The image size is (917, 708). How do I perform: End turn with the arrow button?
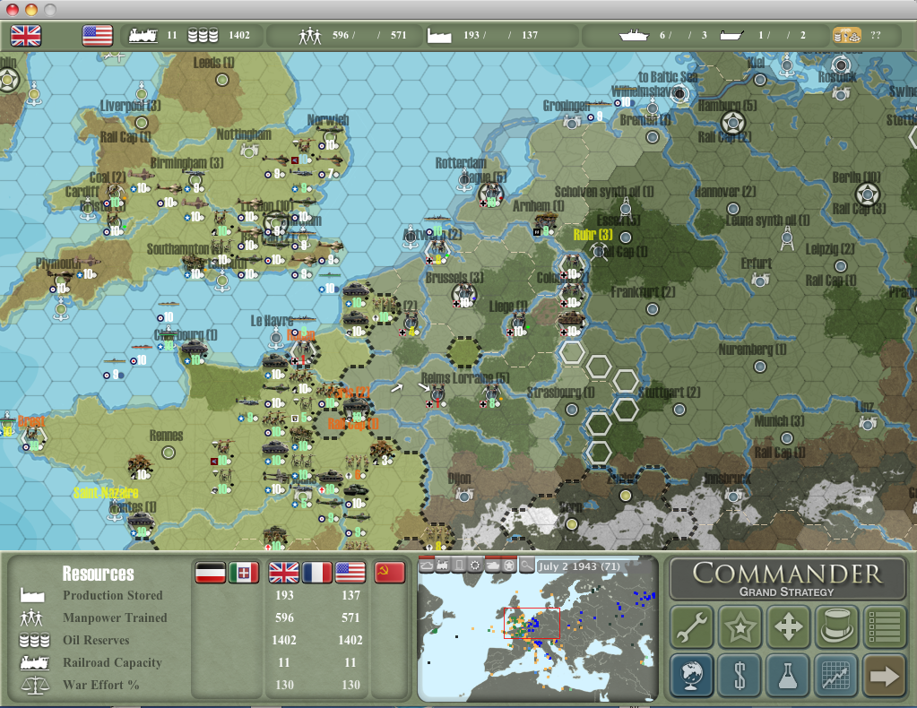click(x=884, y=675)
